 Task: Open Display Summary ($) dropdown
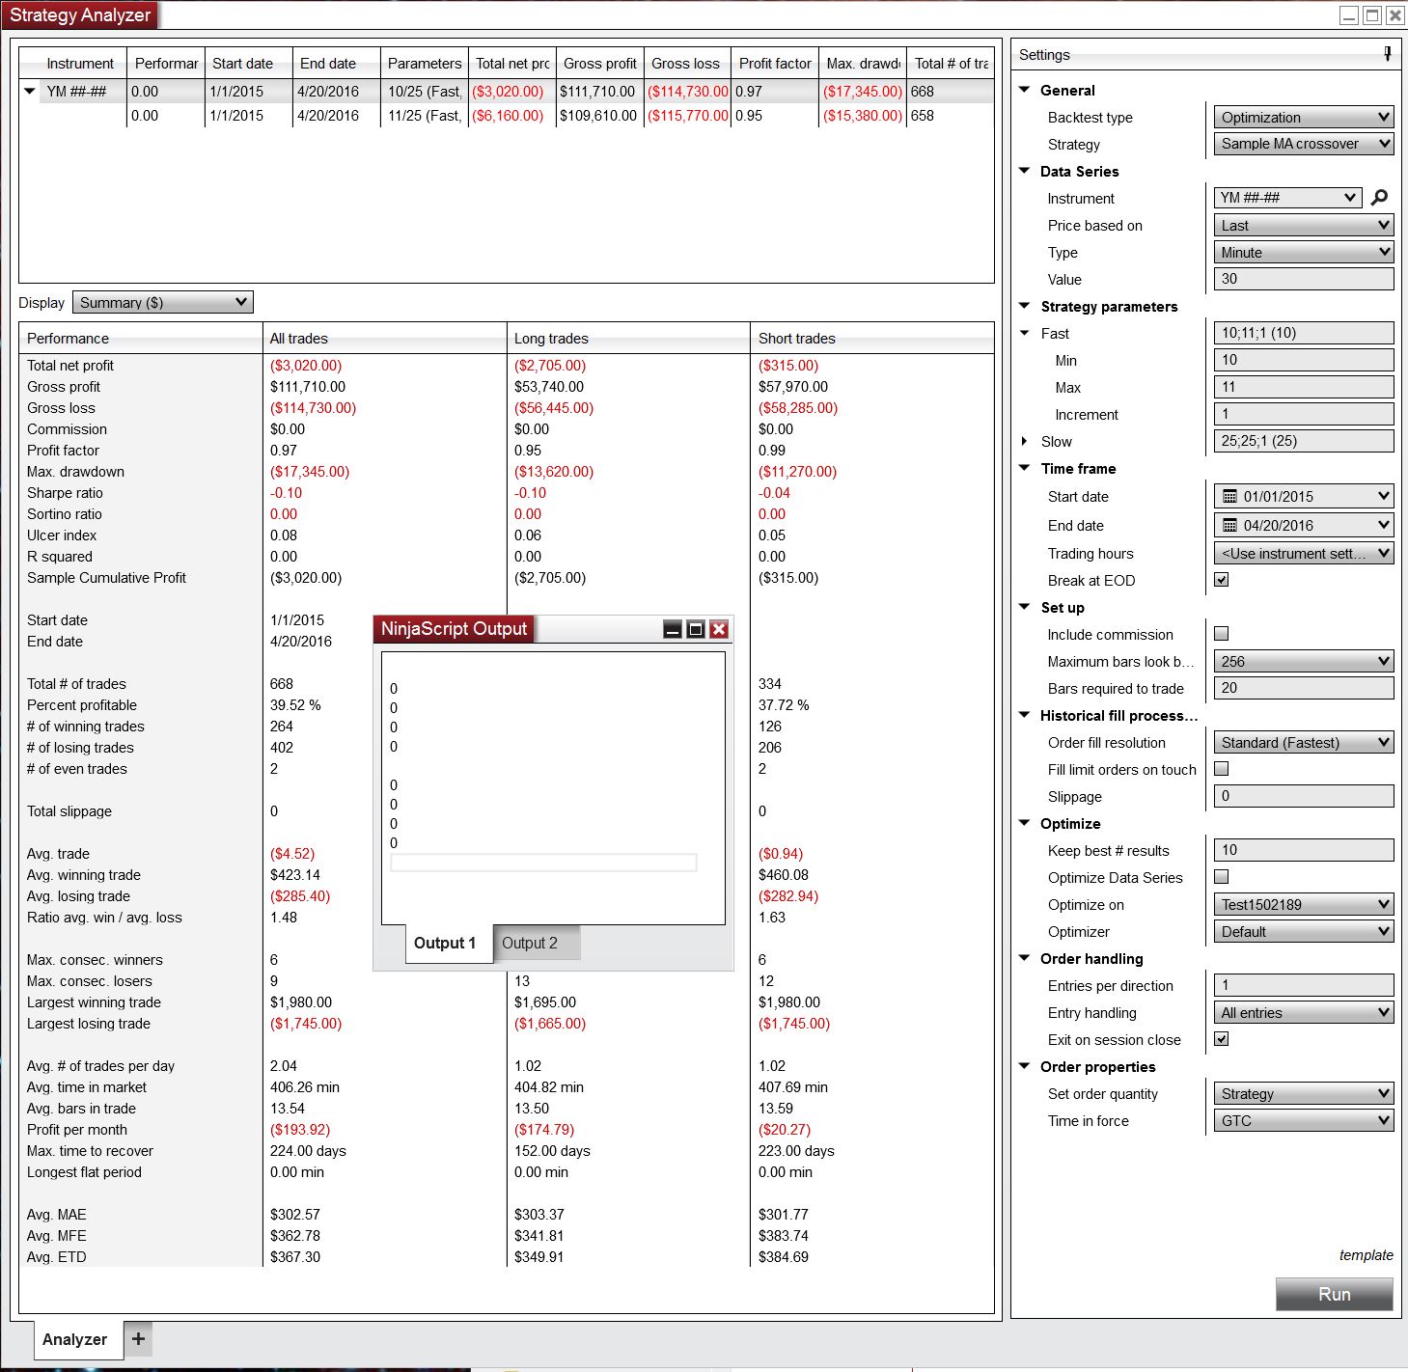click(162, 303)
